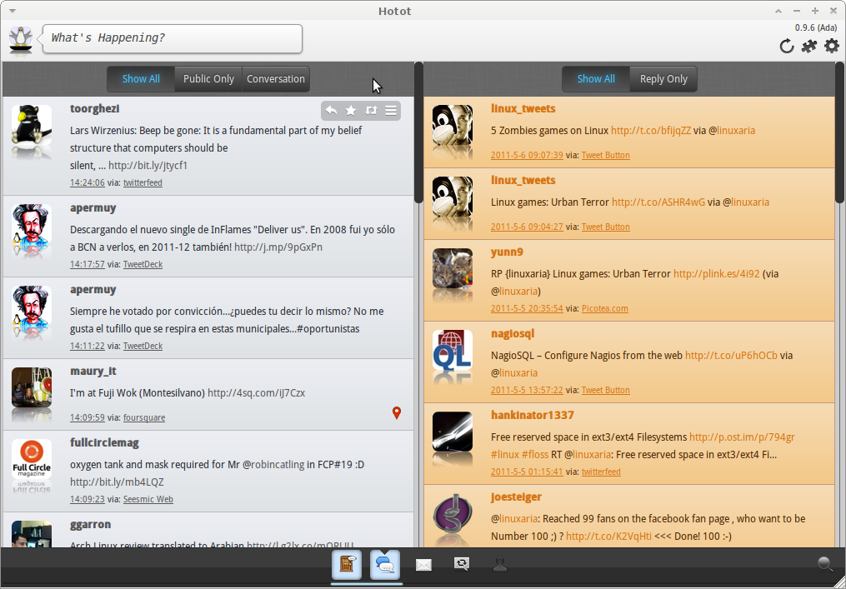Viewport: 846px width, 589px height.
Task: Open the retweets icon in bottom bar
Action: click(462, 564)
